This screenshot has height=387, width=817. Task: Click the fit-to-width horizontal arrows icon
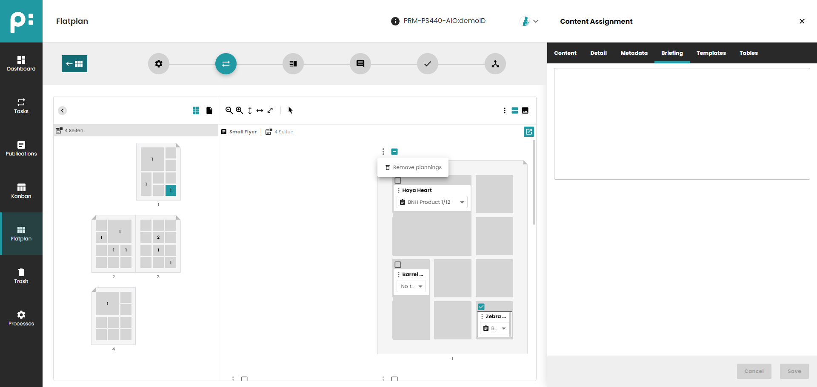(x=260, y=110)
